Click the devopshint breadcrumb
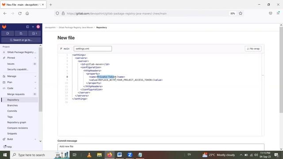 coord(50,27)
